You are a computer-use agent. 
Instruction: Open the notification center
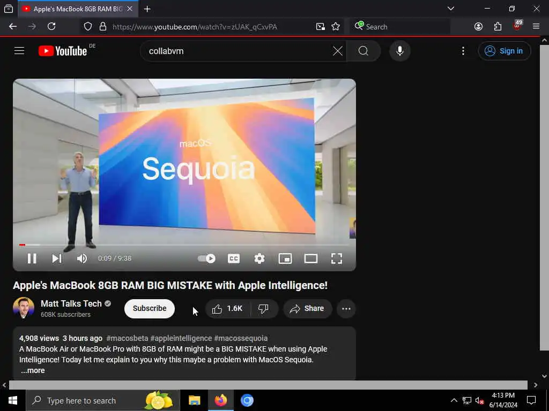(x=531, y=400)
